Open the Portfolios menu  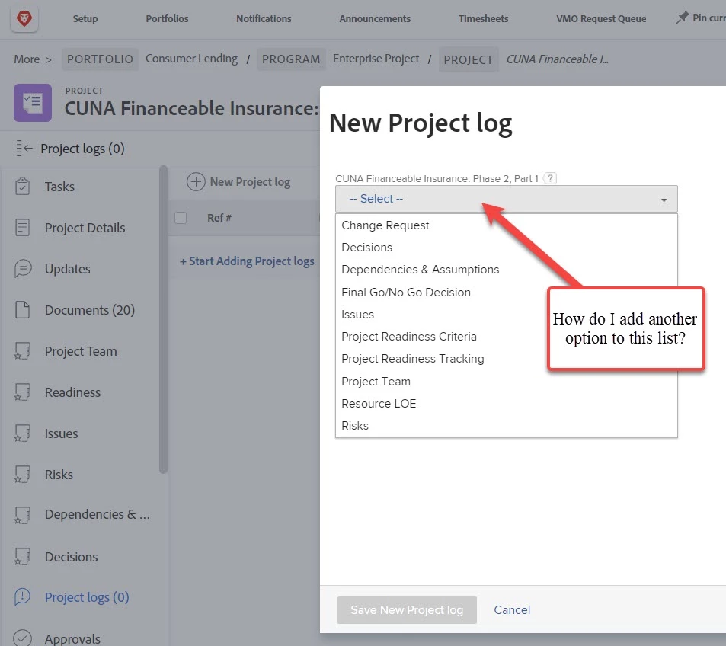(x=167, y=18)
